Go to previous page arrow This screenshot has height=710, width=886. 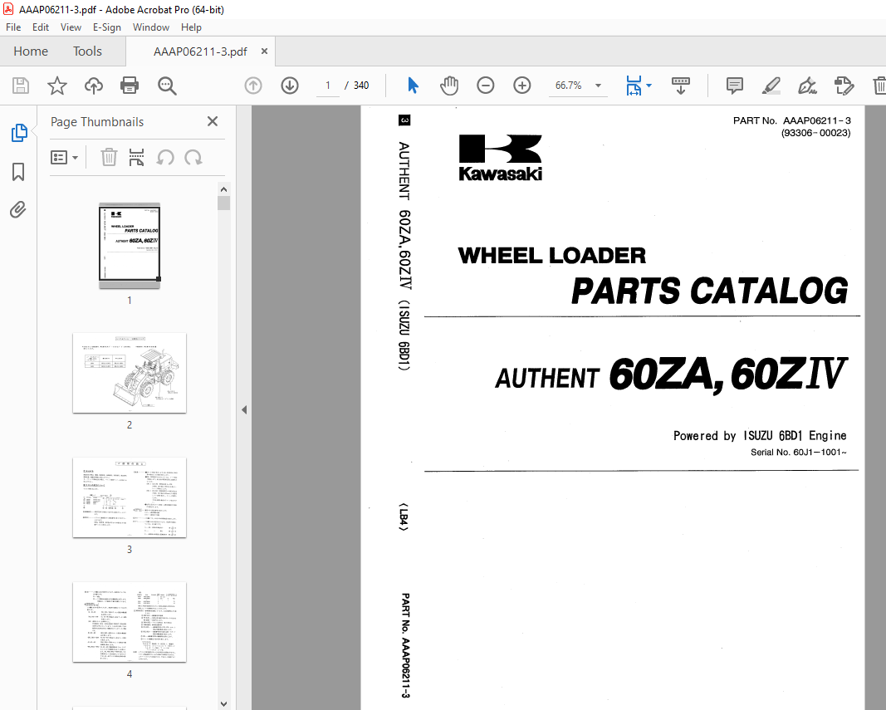(x=253, y=86)
